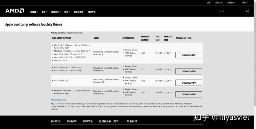Click the "RELEASE DATE" column header
The width and height of the screenshot is (256, 129).
pos(168,38)
